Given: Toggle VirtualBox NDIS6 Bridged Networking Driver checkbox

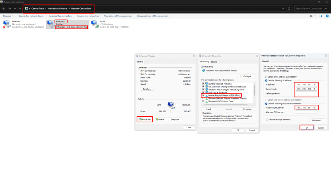Looking at the screenshot, I should point(203,90).
